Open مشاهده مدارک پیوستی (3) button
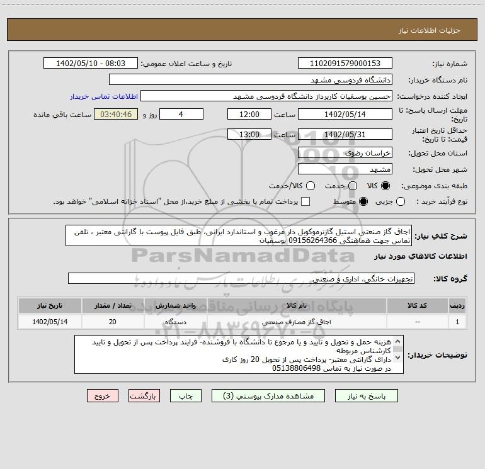The width and height of the screenshot is (485, 469). click(x=268, y=396)
